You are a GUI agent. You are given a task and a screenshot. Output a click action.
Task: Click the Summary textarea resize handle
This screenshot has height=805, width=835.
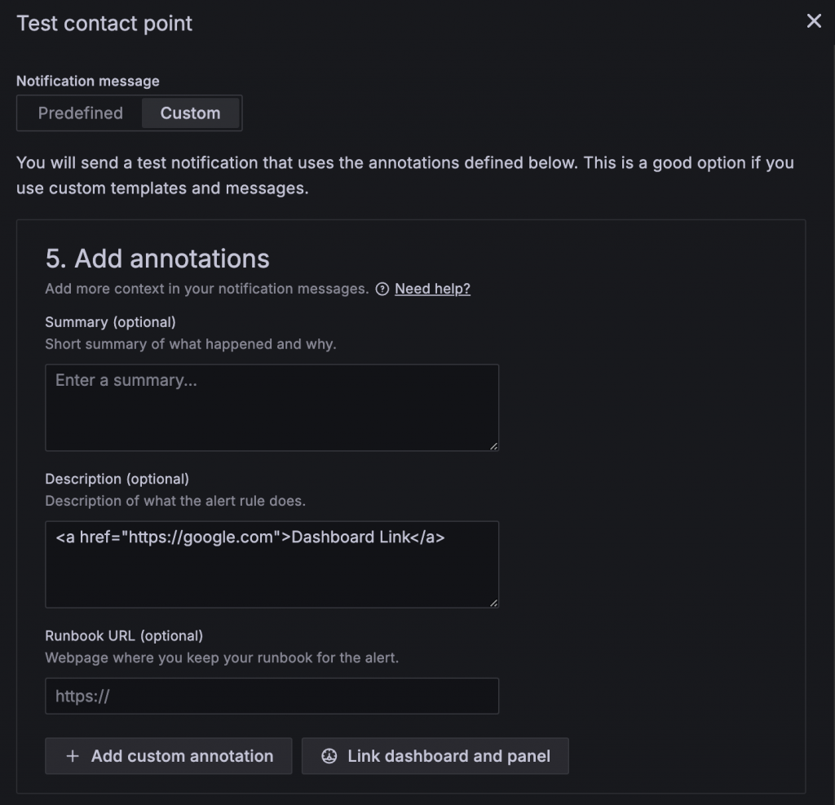pos(494,446)
